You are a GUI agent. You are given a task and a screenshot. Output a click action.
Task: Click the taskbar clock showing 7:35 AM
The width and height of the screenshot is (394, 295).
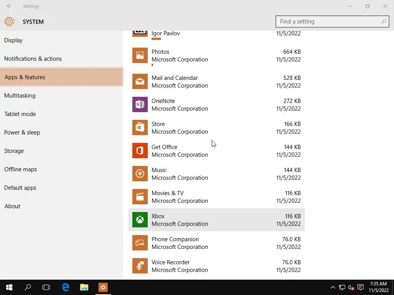[379, 284]
